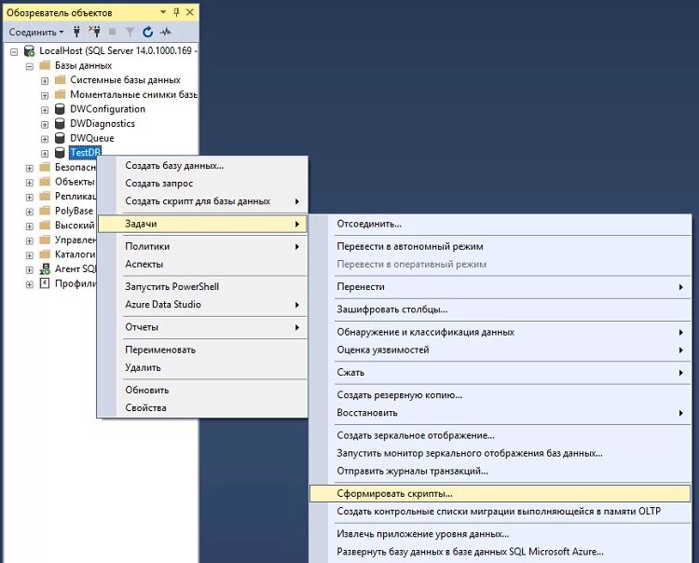Click the LocalHost server icon

[x=30, y=51]
